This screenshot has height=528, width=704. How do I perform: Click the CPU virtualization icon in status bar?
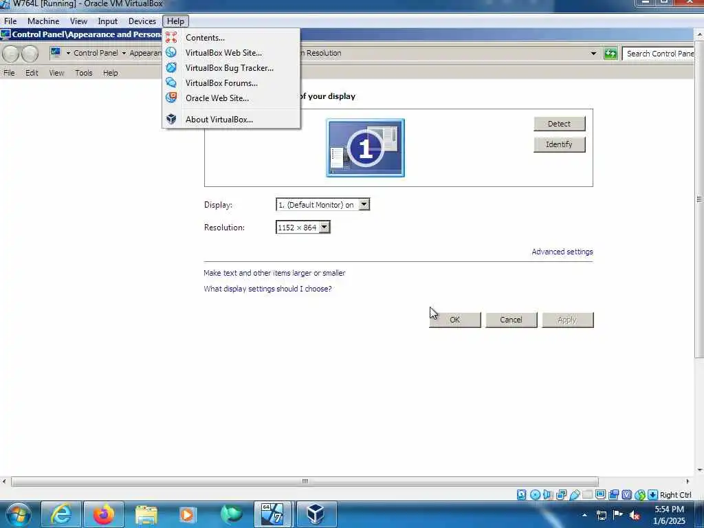627,494
